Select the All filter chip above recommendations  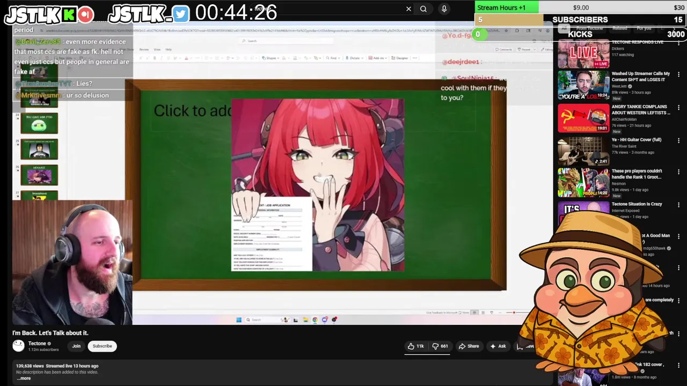564,28
